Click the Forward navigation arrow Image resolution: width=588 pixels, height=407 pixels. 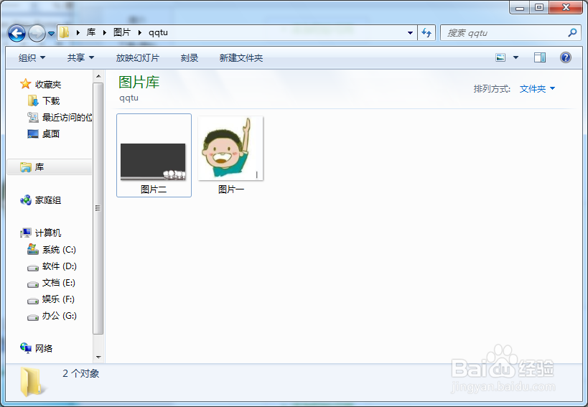pyautogui.click(x=37, y=33)
